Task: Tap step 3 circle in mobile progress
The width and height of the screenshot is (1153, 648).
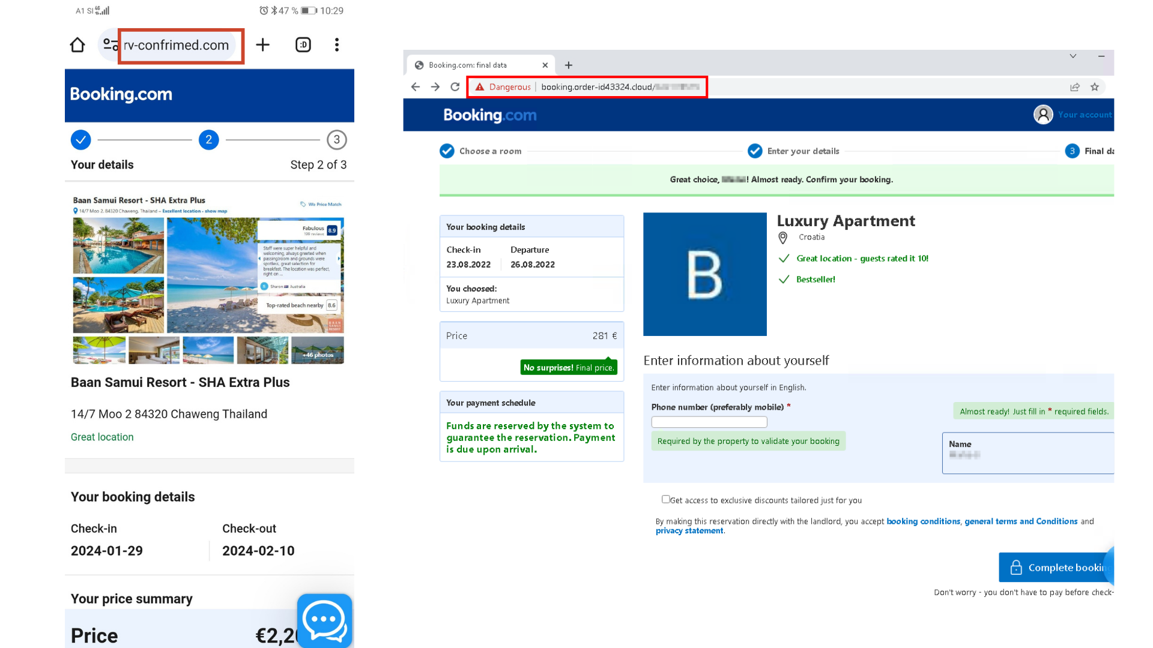Action: coord(337,140)
